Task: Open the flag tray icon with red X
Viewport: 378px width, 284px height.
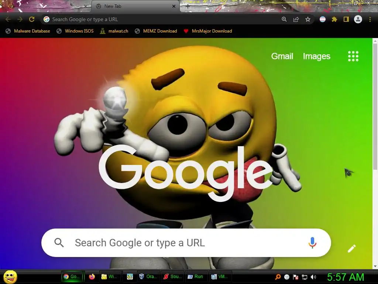Action: 296,277
